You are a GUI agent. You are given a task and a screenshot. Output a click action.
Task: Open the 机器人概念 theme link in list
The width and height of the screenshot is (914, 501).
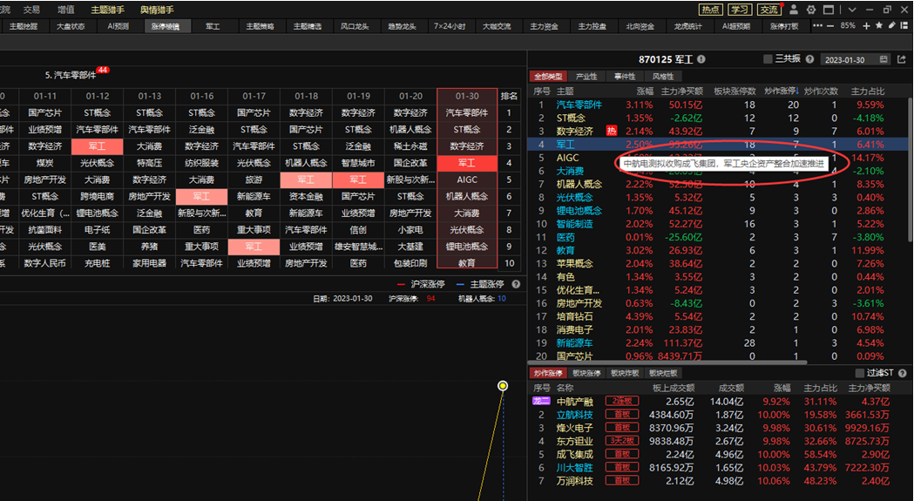tap(579, 185)
